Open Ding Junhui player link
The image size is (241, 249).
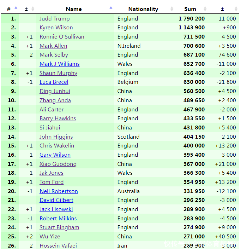(x=55, y=91)
